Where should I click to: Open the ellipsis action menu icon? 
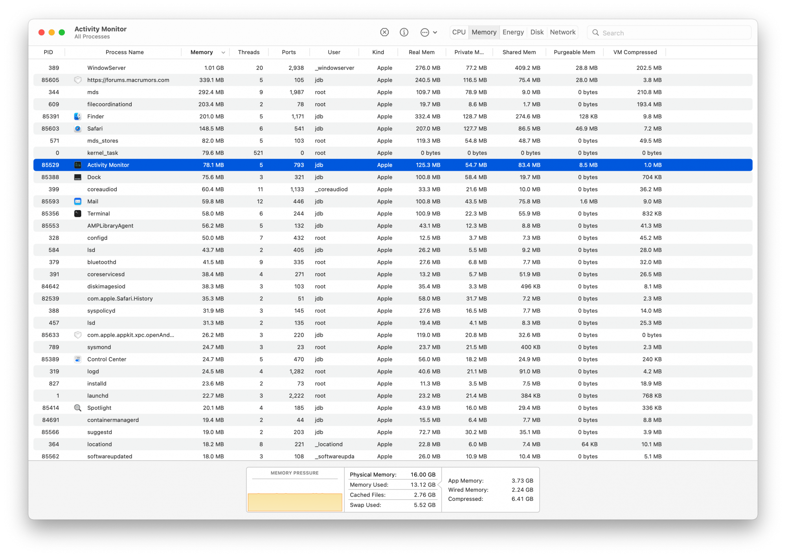pyautogui.click(x=424, y=33)
